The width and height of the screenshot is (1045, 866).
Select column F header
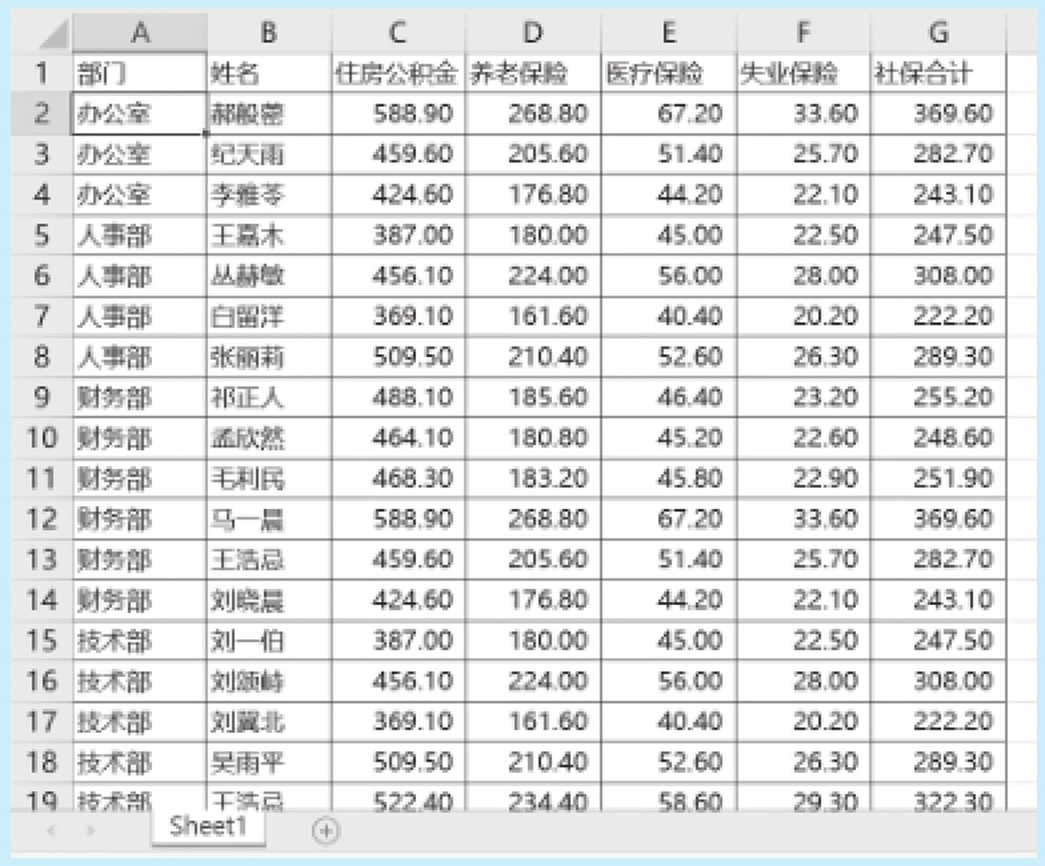tap(804, 32)
